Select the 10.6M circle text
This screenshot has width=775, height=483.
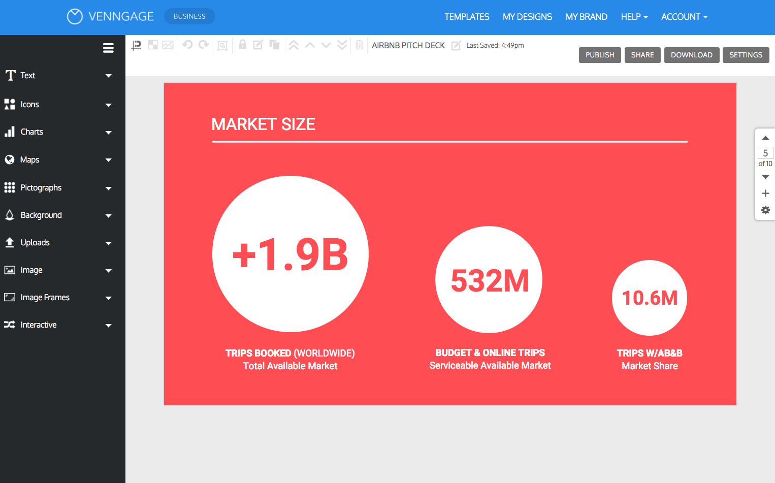point(650,298)
